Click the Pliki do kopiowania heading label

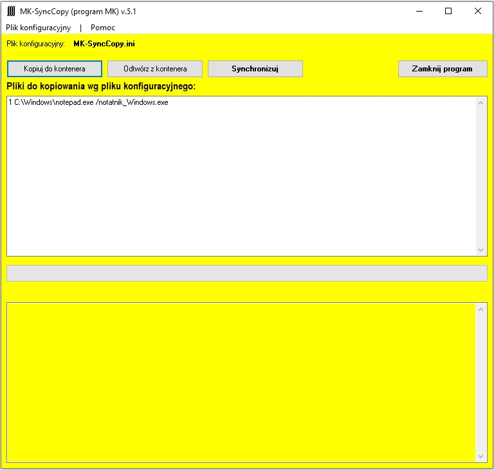101,86
